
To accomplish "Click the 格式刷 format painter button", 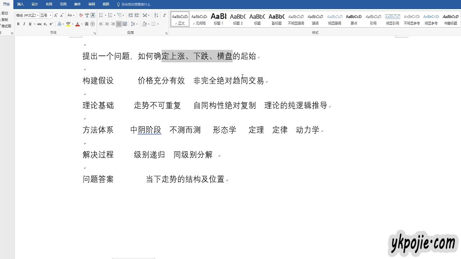I will coord(5,26).
